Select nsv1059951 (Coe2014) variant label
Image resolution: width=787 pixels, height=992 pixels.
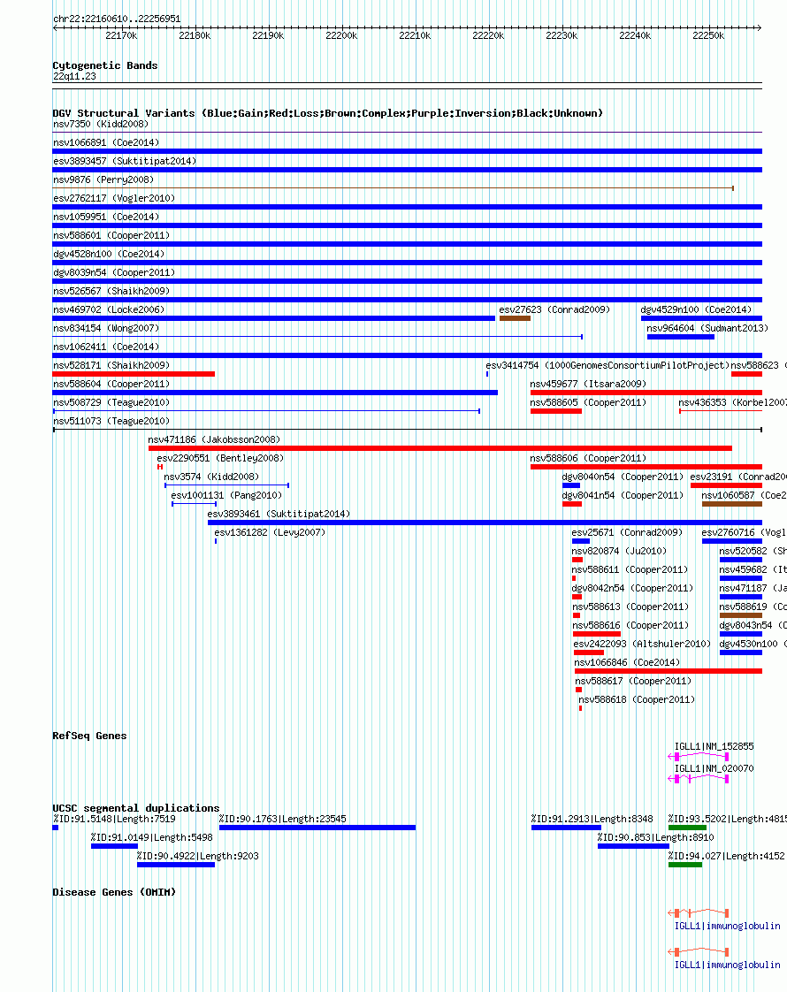106,217
